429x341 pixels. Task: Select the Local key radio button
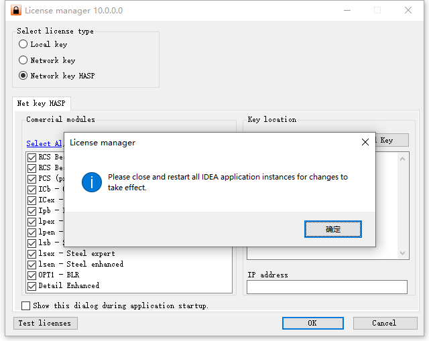click(x=23, y=44)
